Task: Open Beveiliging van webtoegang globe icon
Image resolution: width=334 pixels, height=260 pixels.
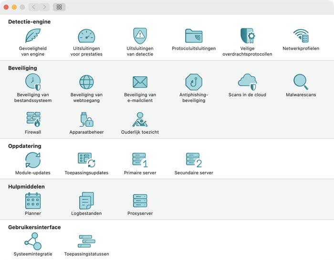Action: 86,82
